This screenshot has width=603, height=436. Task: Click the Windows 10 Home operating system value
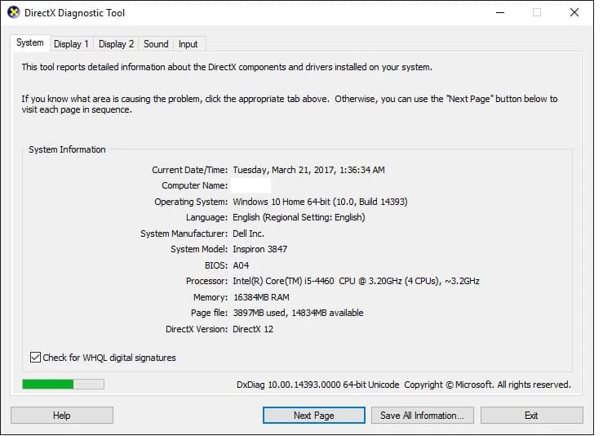pos(320,202)
